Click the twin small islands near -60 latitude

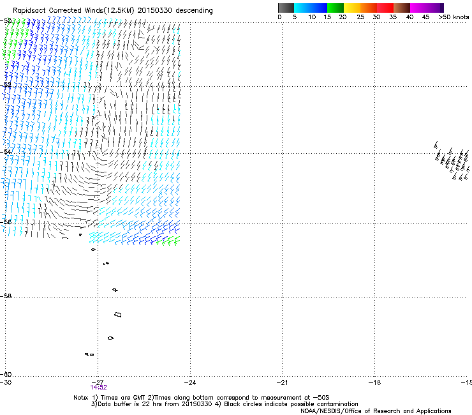89,354
